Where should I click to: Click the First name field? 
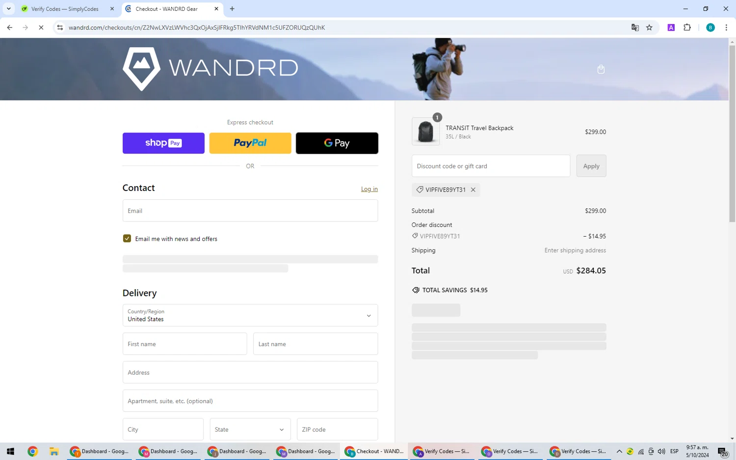pyautogui.click(x=184, y=344)
